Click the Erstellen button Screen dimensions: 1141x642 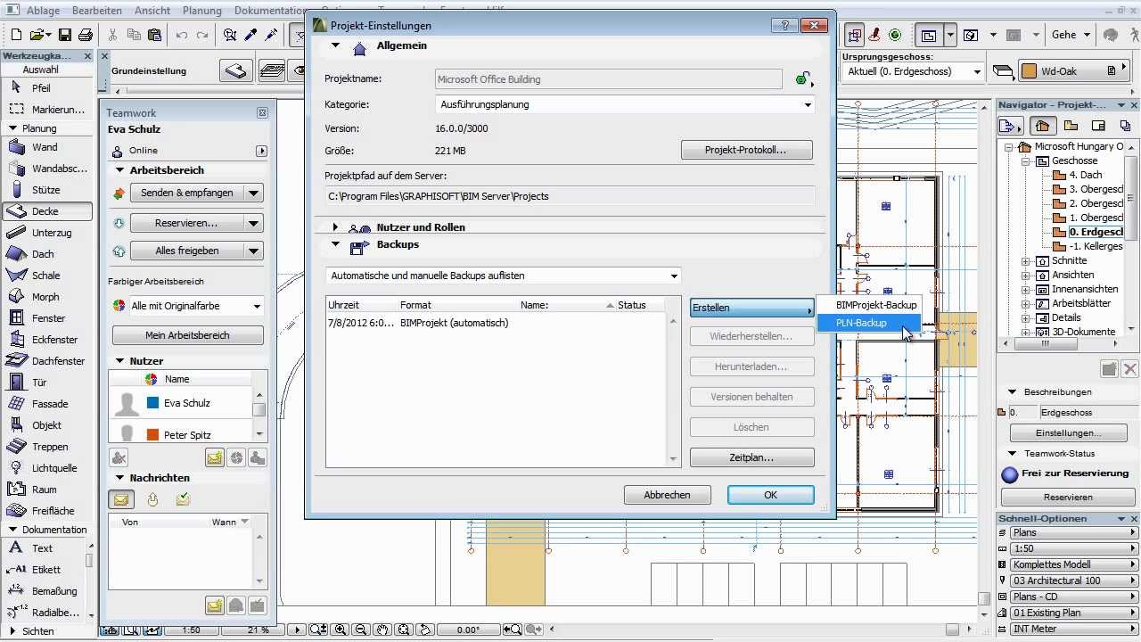752,308
